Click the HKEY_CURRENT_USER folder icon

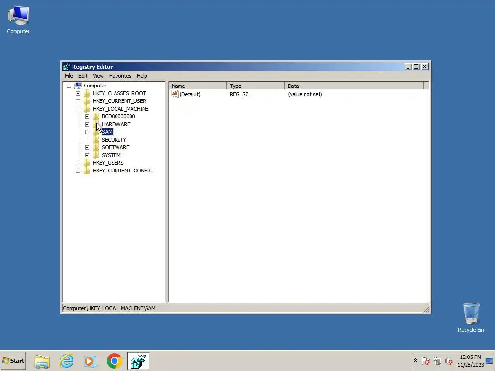click(87, 101)
